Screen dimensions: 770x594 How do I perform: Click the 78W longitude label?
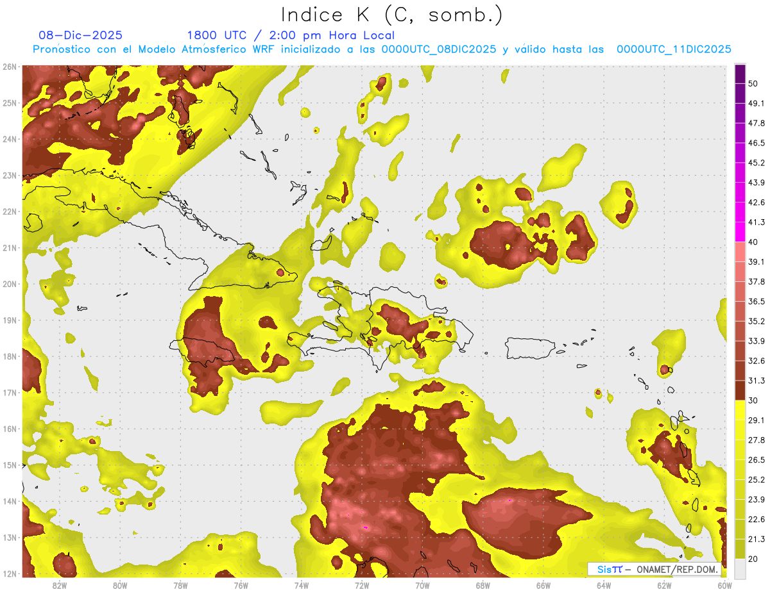(180, 585)
